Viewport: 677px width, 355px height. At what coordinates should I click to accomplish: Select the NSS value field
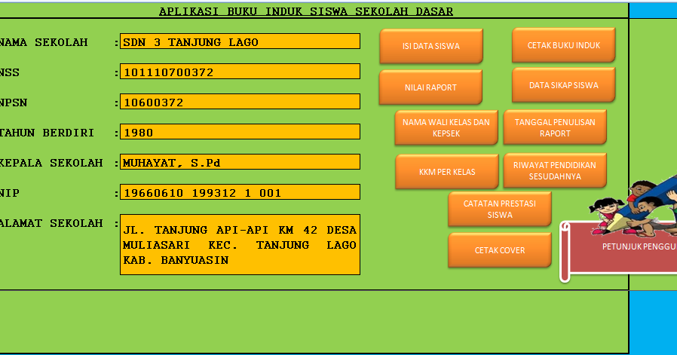[240, 72]
